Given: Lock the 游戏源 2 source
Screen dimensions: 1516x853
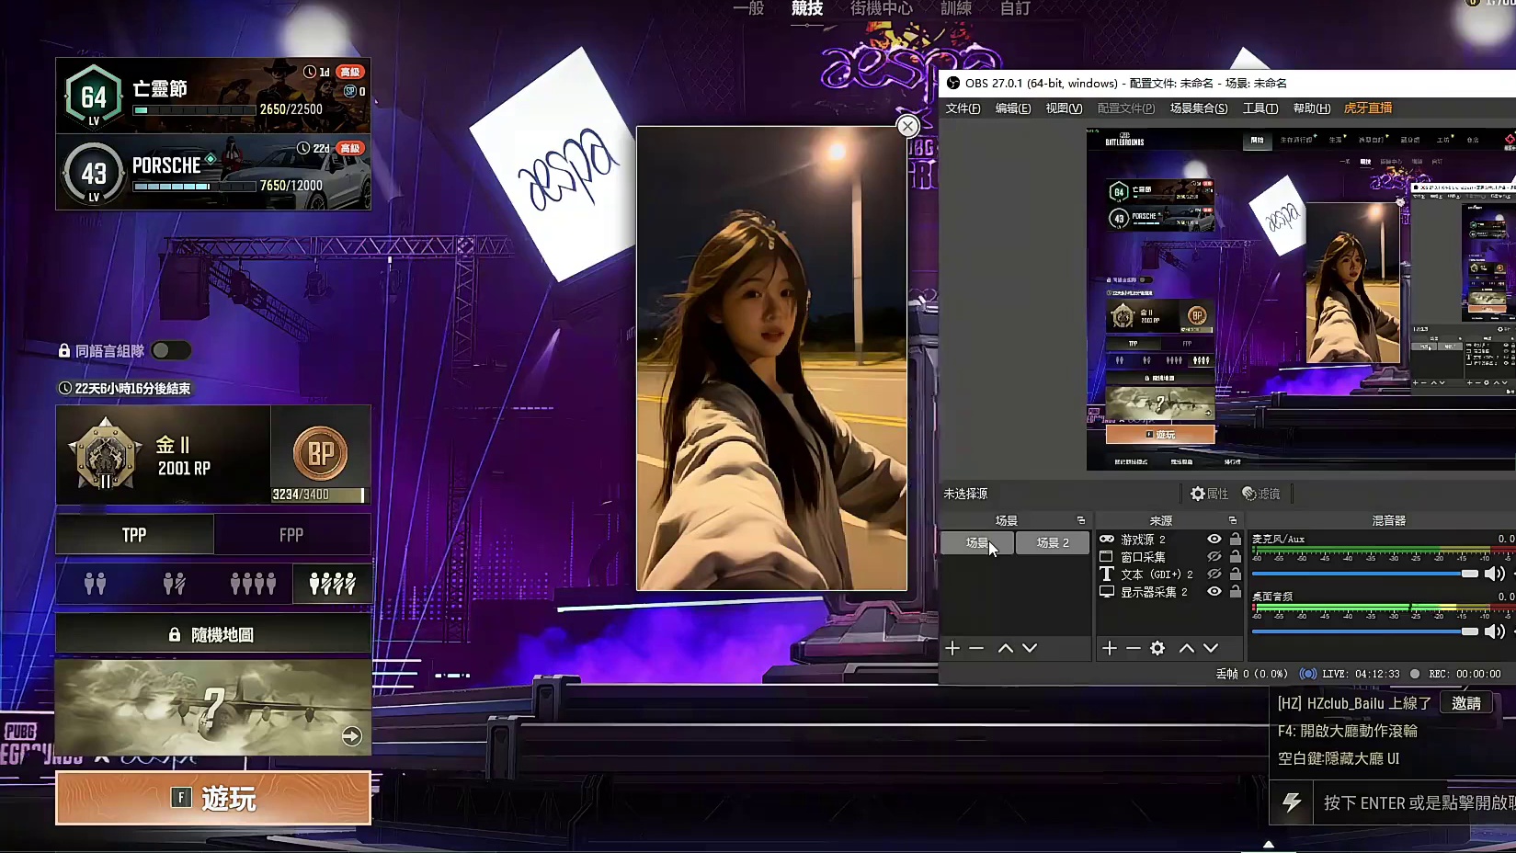Looking at the screenshot, I should point(1236,540).
